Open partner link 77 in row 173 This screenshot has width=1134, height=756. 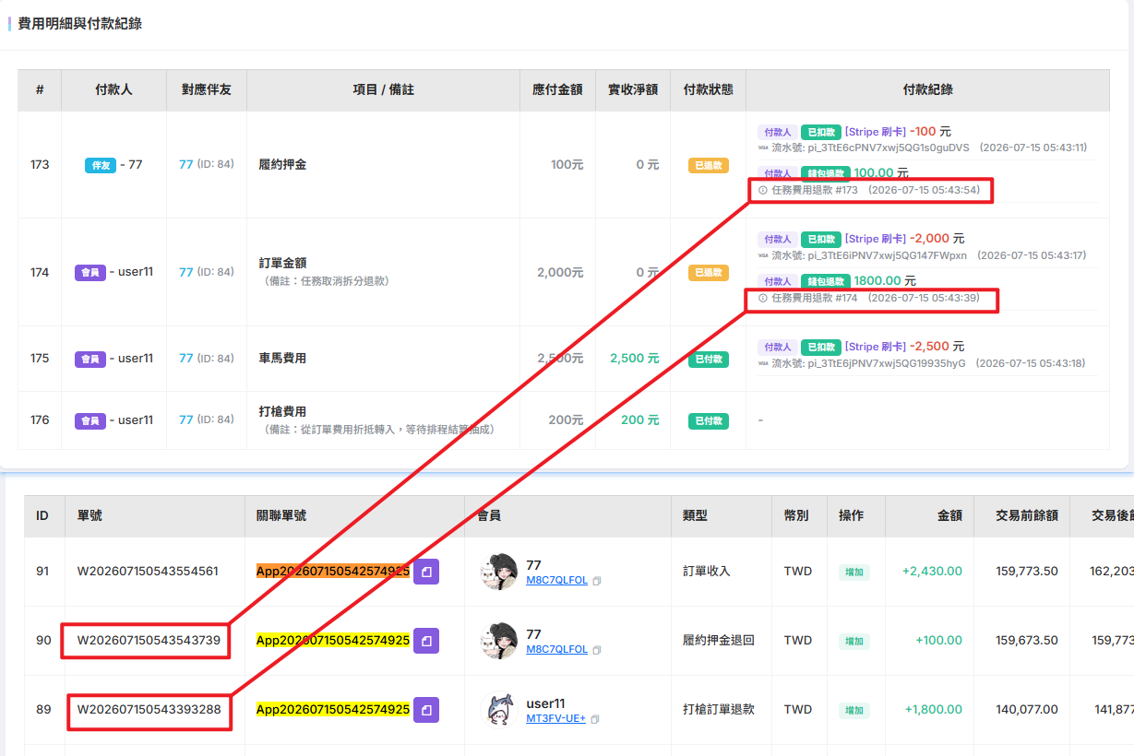pyautogui.click(x=185, y=164)
